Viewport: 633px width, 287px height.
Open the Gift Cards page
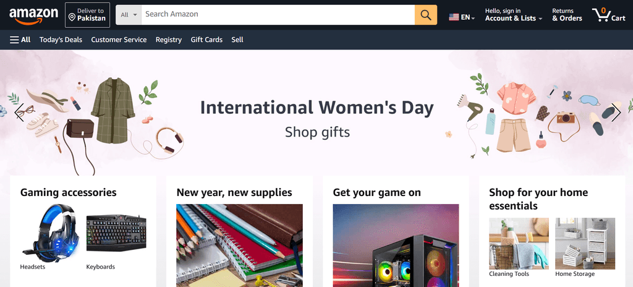click(x=206, y=40)
